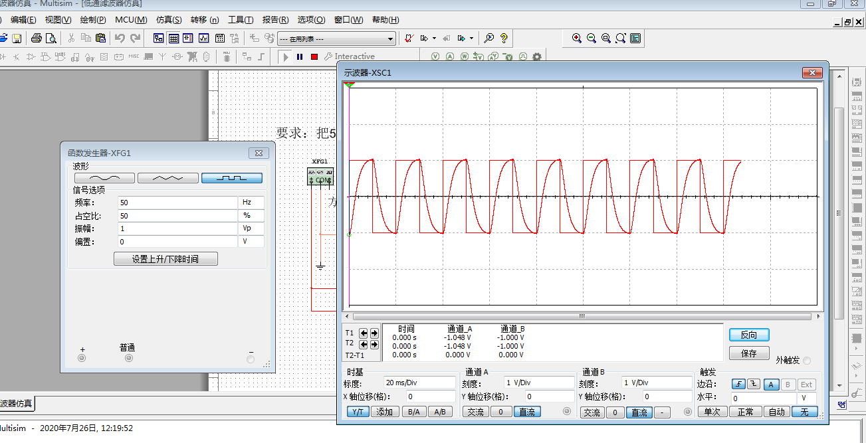
Task: Click the Paste clipboard icon
Action: pyautogui.click(x=100, y=38)
